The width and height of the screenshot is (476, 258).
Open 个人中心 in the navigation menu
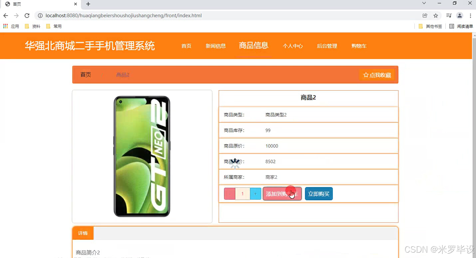point(293,46)
